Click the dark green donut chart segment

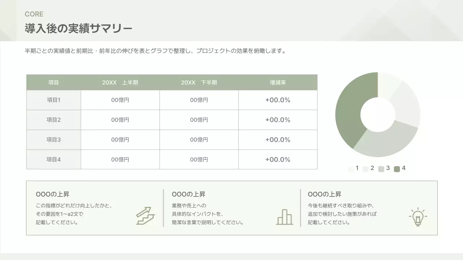point(349,112)
